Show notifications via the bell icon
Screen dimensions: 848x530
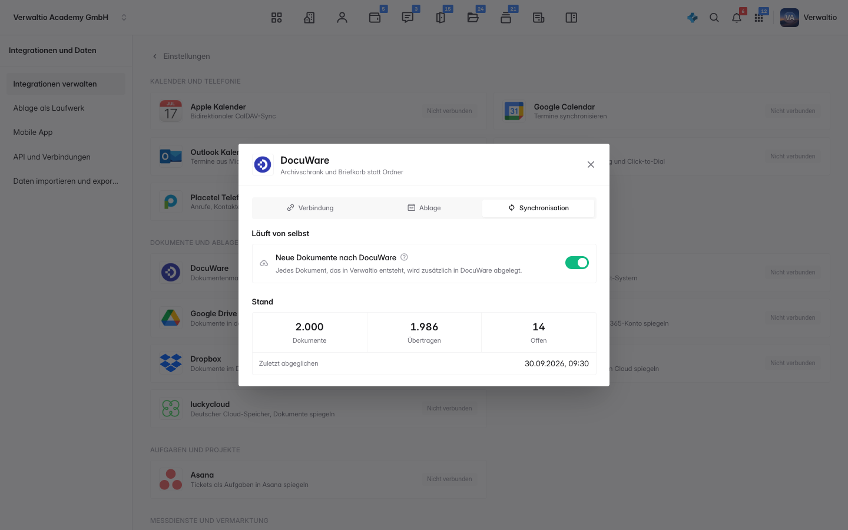pos(737,18)
